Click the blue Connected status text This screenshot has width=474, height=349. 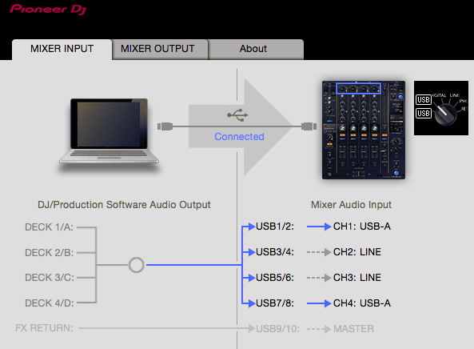click(x=239, y=137)
